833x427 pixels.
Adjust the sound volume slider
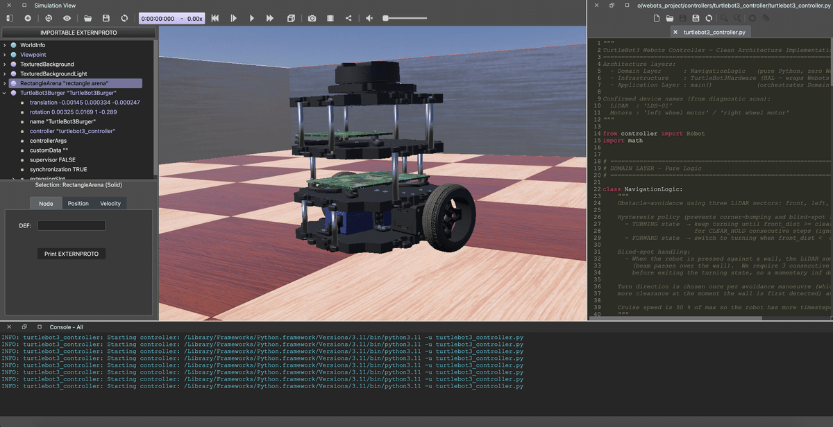tap(404, 18)
